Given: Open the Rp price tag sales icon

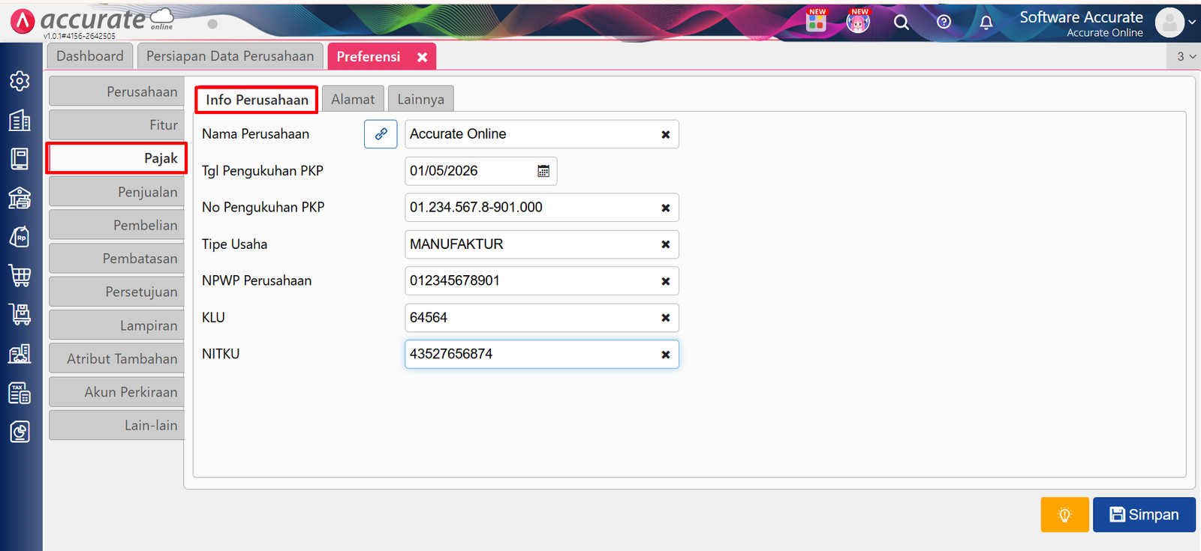Looking at the screenshot, I should pos(20,237).
